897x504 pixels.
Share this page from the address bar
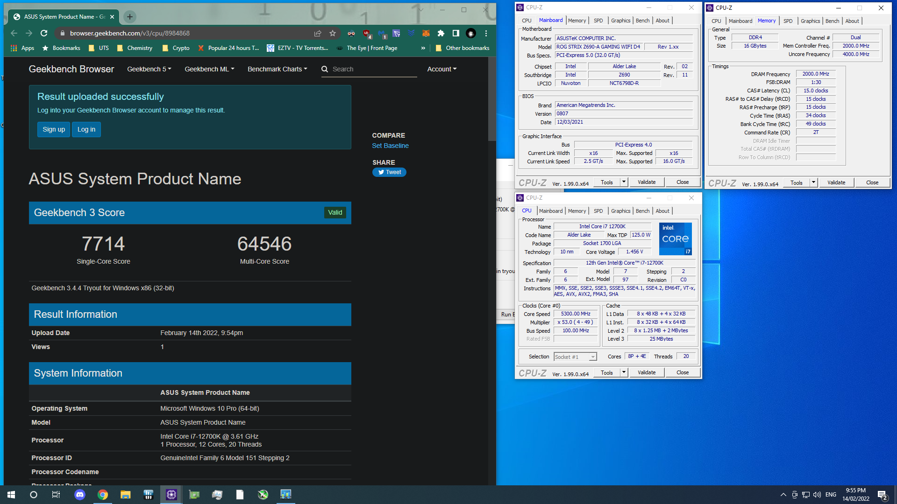pyautogui.click(x=318, y=33)
